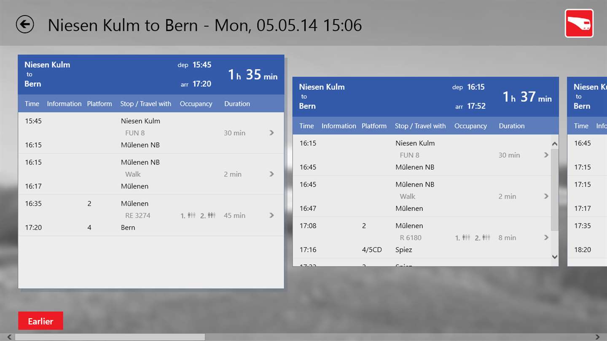Click the horizontal scrollbar thumb at bottom

coord(110,337)
